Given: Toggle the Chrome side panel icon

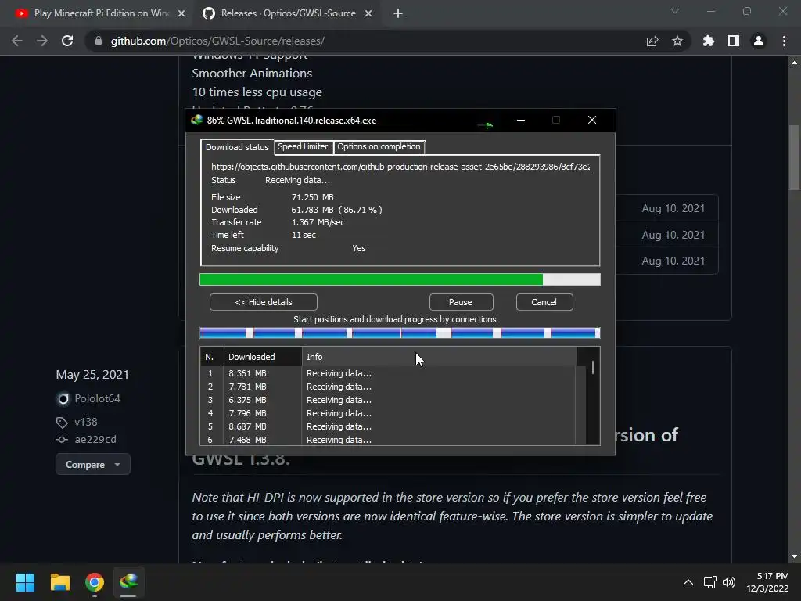Looking at the screenshot, I should (x=734, y=41).
